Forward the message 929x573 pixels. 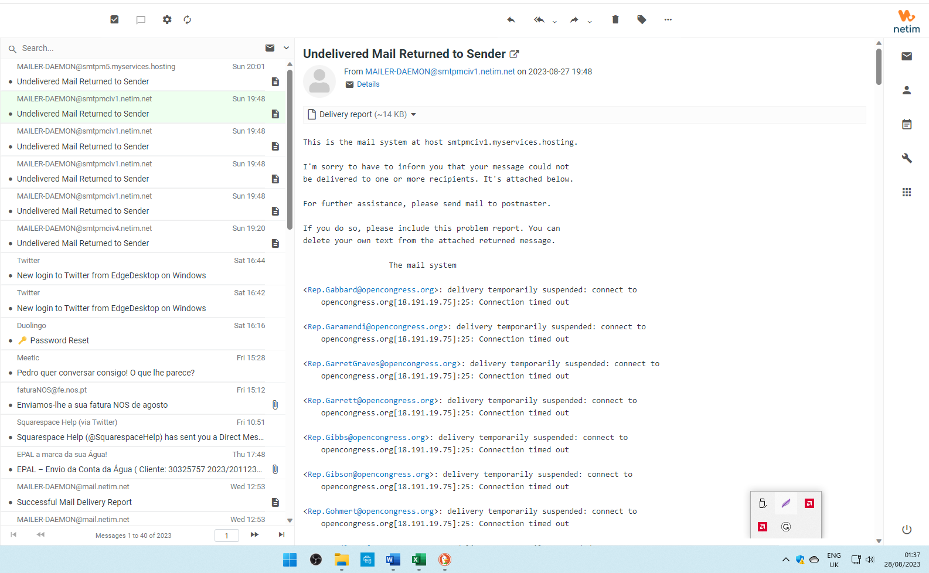[574, 19]
